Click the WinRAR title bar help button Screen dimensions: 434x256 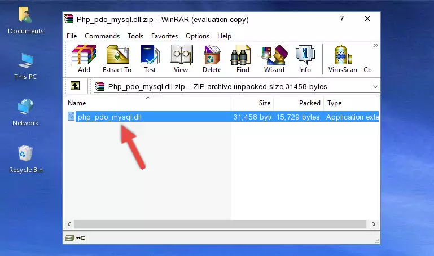pyautogui.click(x=342, y=19)
